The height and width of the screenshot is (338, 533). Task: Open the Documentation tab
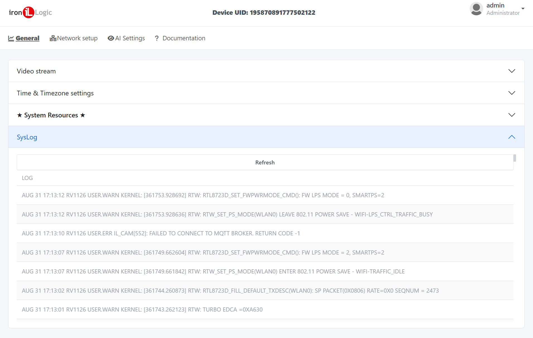click(x=184, y=38)
